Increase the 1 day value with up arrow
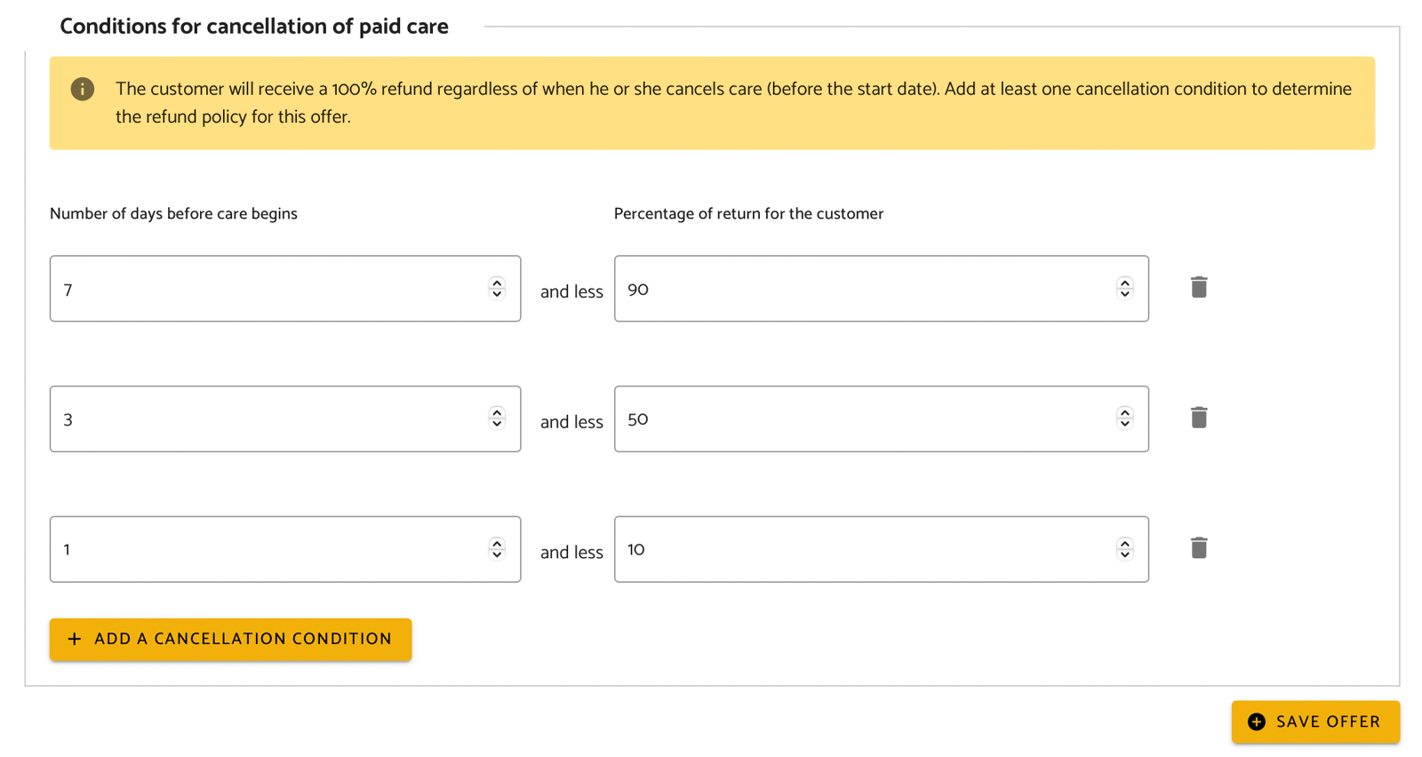 click(x=497, y=543)
